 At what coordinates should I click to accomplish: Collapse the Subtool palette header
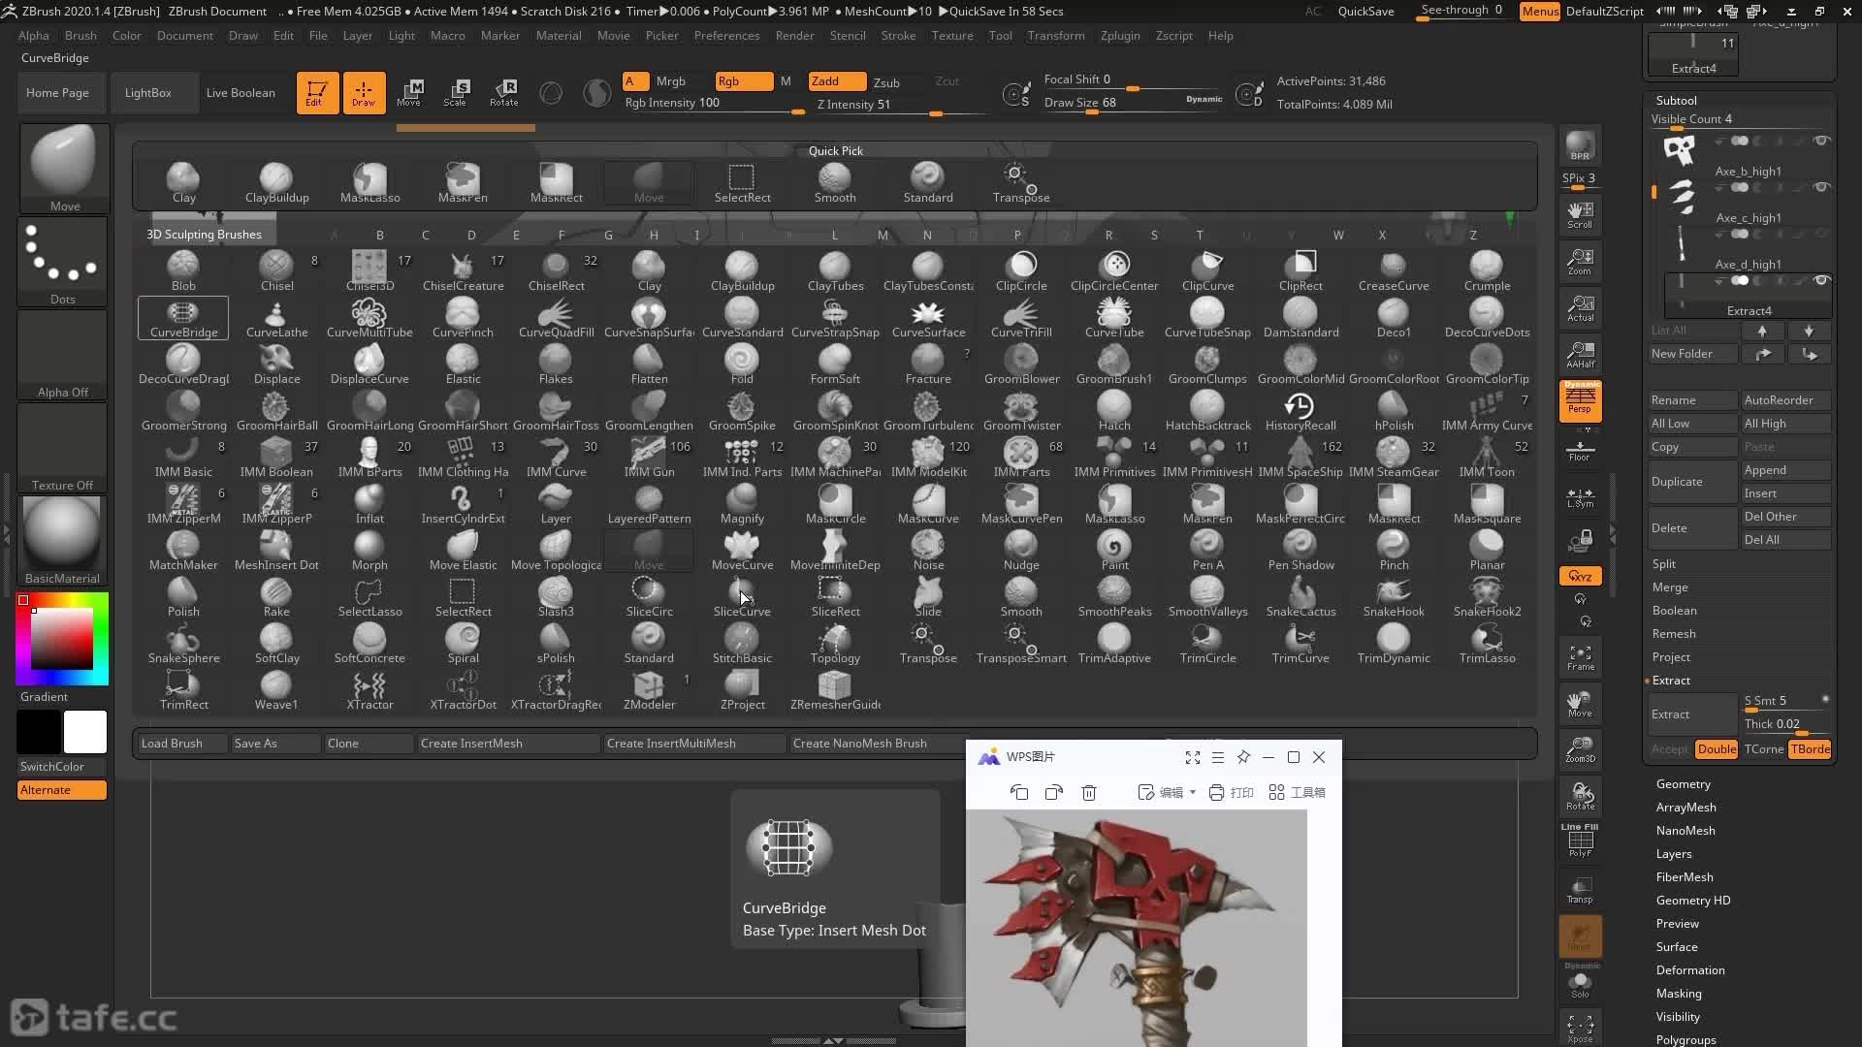pyautogui.click(x=1676, y=100)
